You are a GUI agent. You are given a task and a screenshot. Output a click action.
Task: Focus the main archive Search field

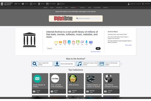click(x=70, y=48)
